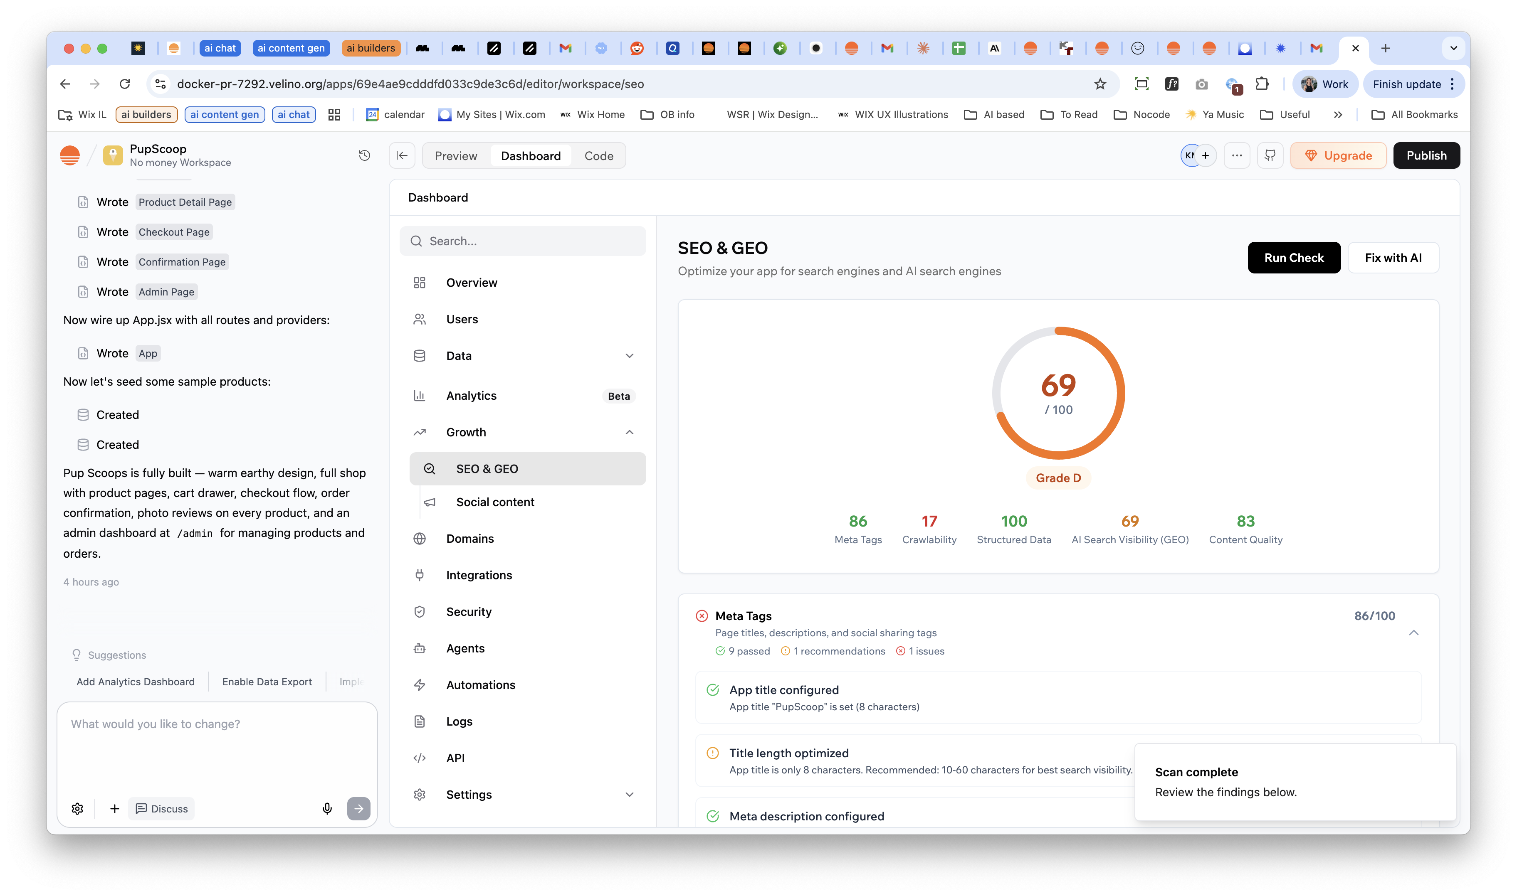Click the microphone voice input icon

pos(327,808)
